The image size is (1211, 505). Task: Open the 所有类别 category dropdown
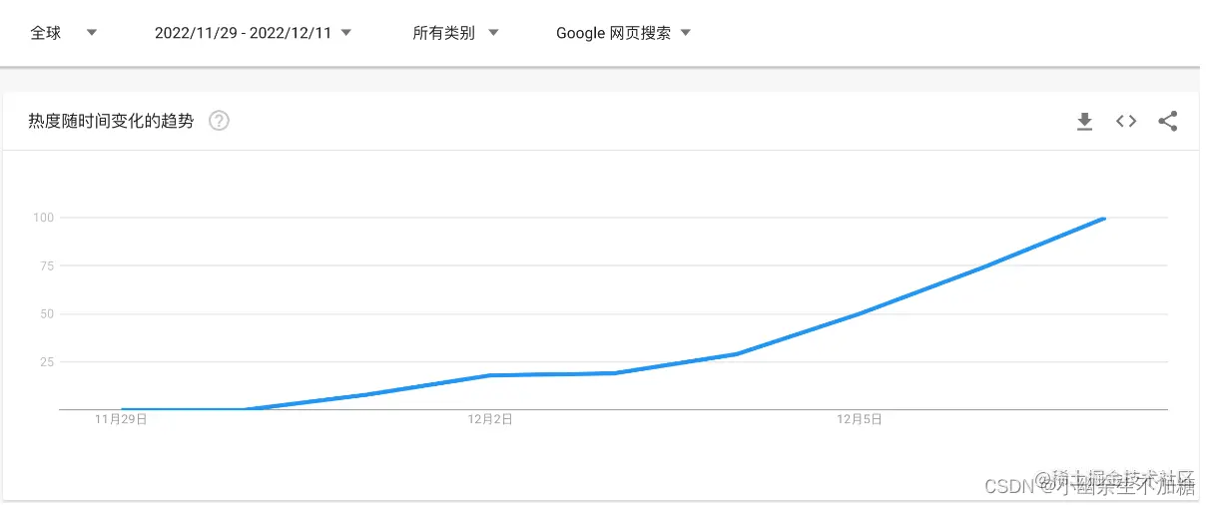[x=455, y=33]
